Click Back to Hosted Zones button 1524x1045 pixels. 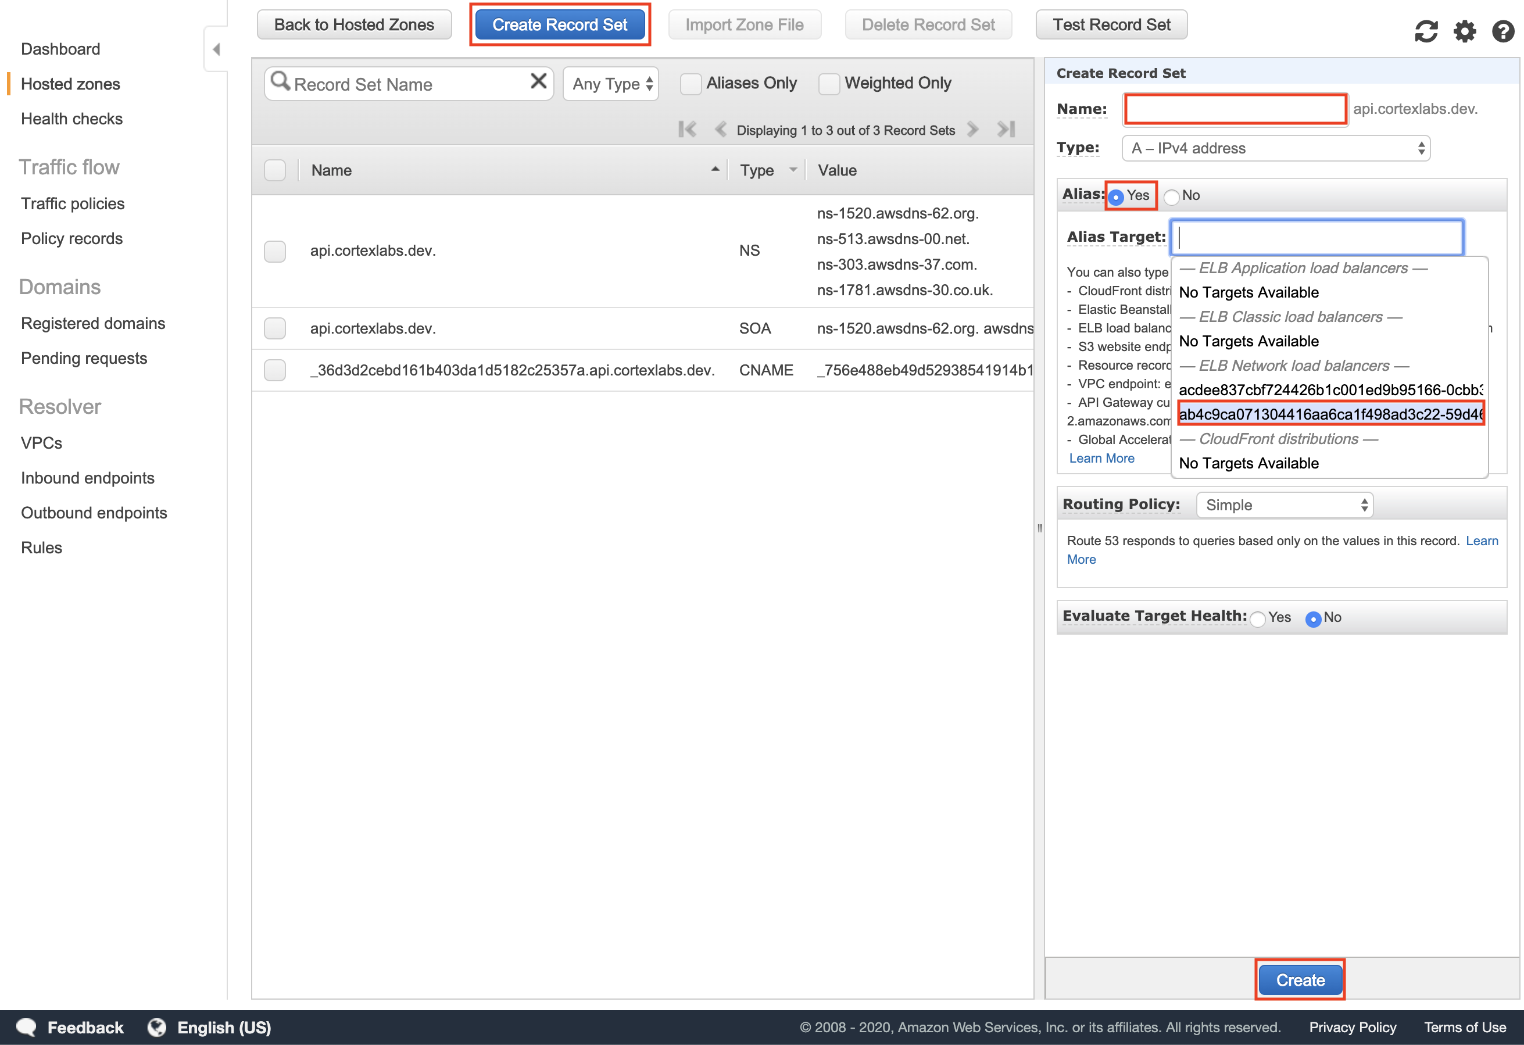[354, 25]
